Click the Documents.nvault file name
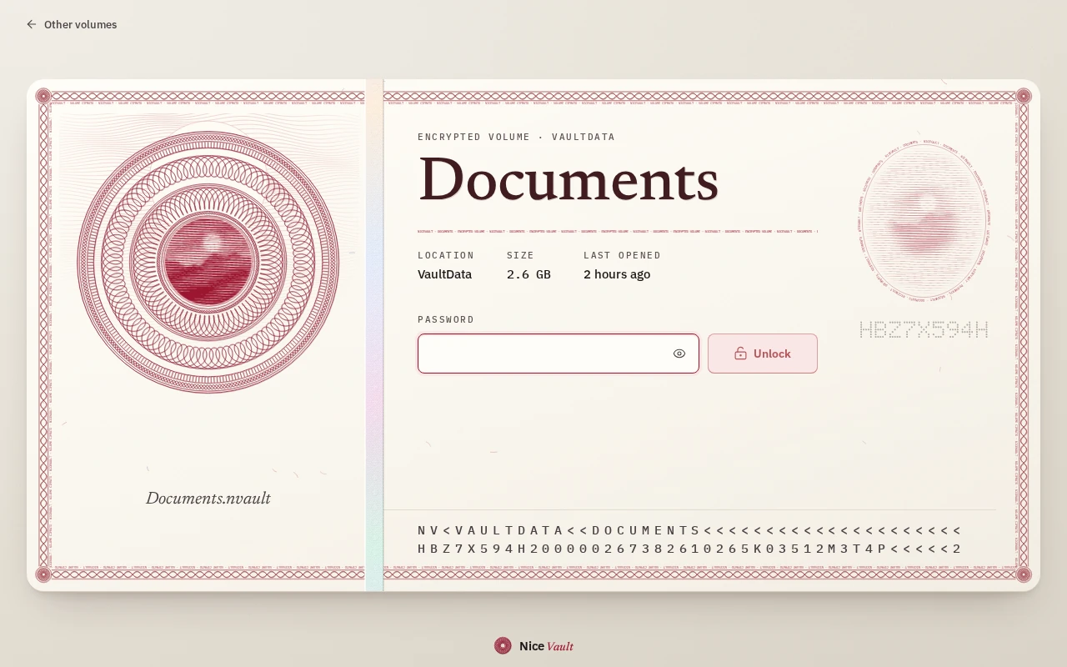This screenshot has width=1067, height=667. point(208,499)
